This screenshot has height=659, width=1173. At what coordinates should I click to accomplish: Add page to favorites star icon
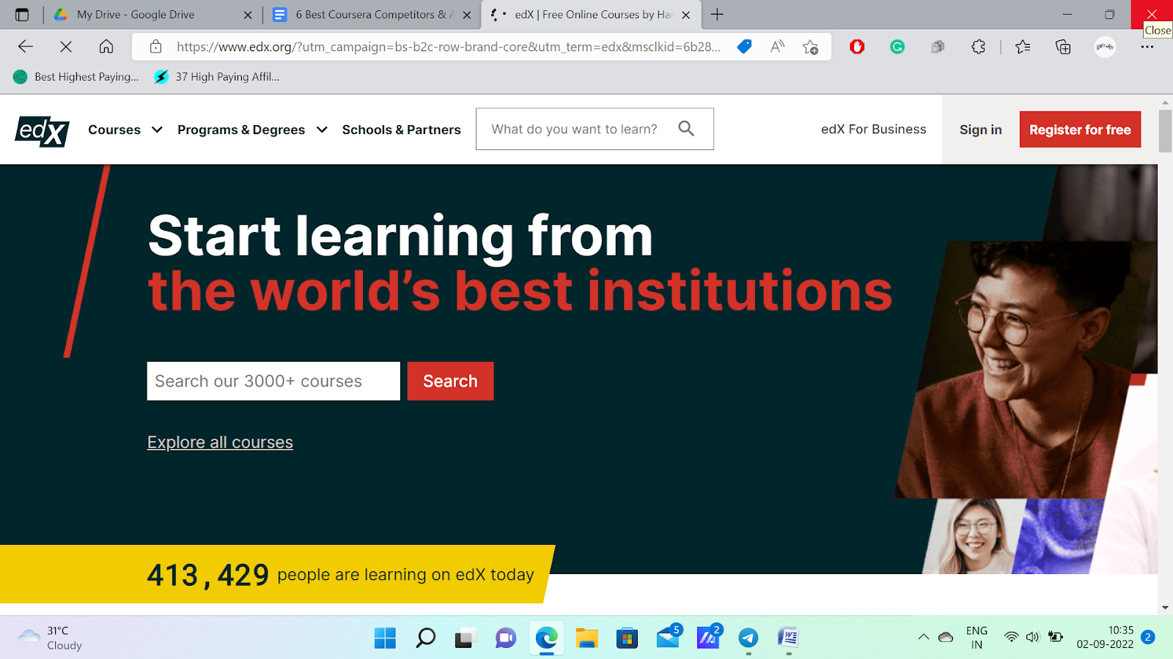[x=810, y=47]
